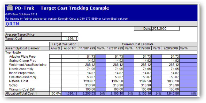
Task: Click the 1,945.86 total cost cell
Action: (x=171, y=93)
